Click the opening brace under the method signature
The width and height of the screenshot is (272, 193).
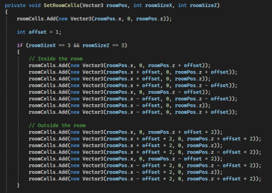[x=7, y=12]
